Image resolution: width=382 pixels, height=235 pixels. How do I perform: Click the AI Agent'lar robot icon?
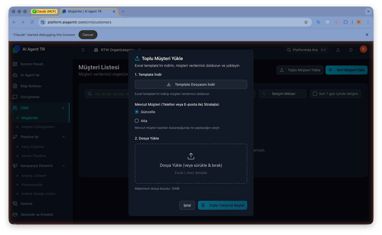click(15, 75)
